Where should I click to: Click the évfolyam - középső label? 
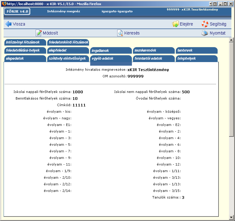(x=164, y=112)
